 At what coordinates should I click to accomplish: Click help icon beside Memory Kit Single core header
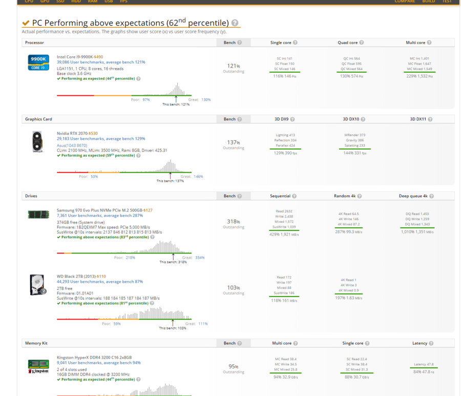[x=367, y=343]
